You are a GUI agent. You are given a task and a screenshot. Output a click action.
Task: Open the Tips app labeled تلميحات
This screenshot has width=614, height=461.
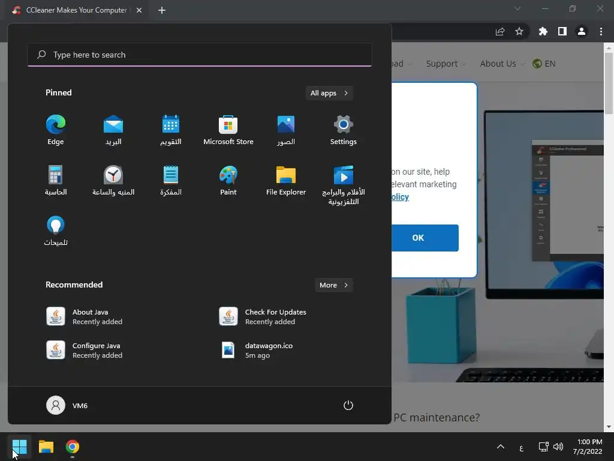(x=56, y=231)
